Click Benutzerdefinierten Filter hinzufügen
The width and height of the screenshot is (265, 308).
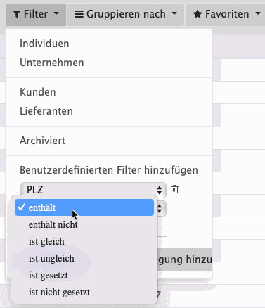tap(109, 170)
